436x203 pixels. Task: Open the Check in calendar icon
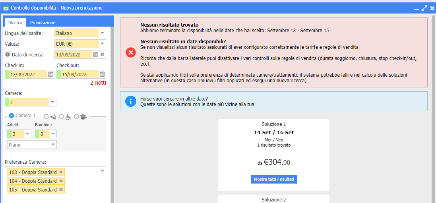[50, 74]
